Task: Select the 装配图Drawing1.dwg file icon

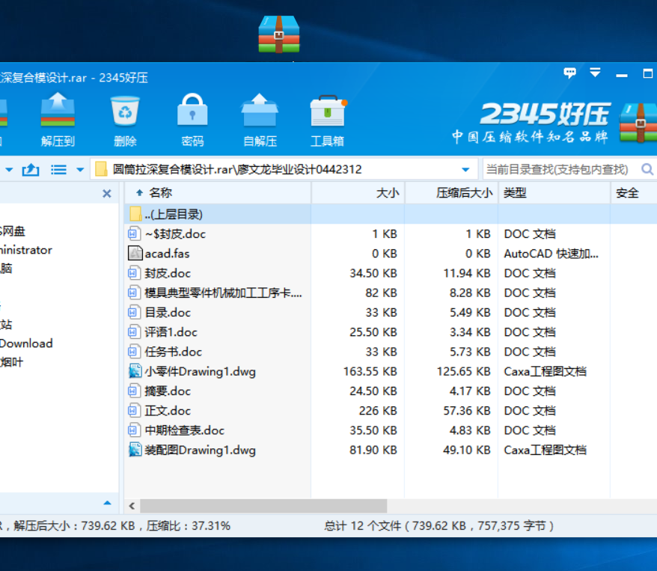Action: pos(135,450)
